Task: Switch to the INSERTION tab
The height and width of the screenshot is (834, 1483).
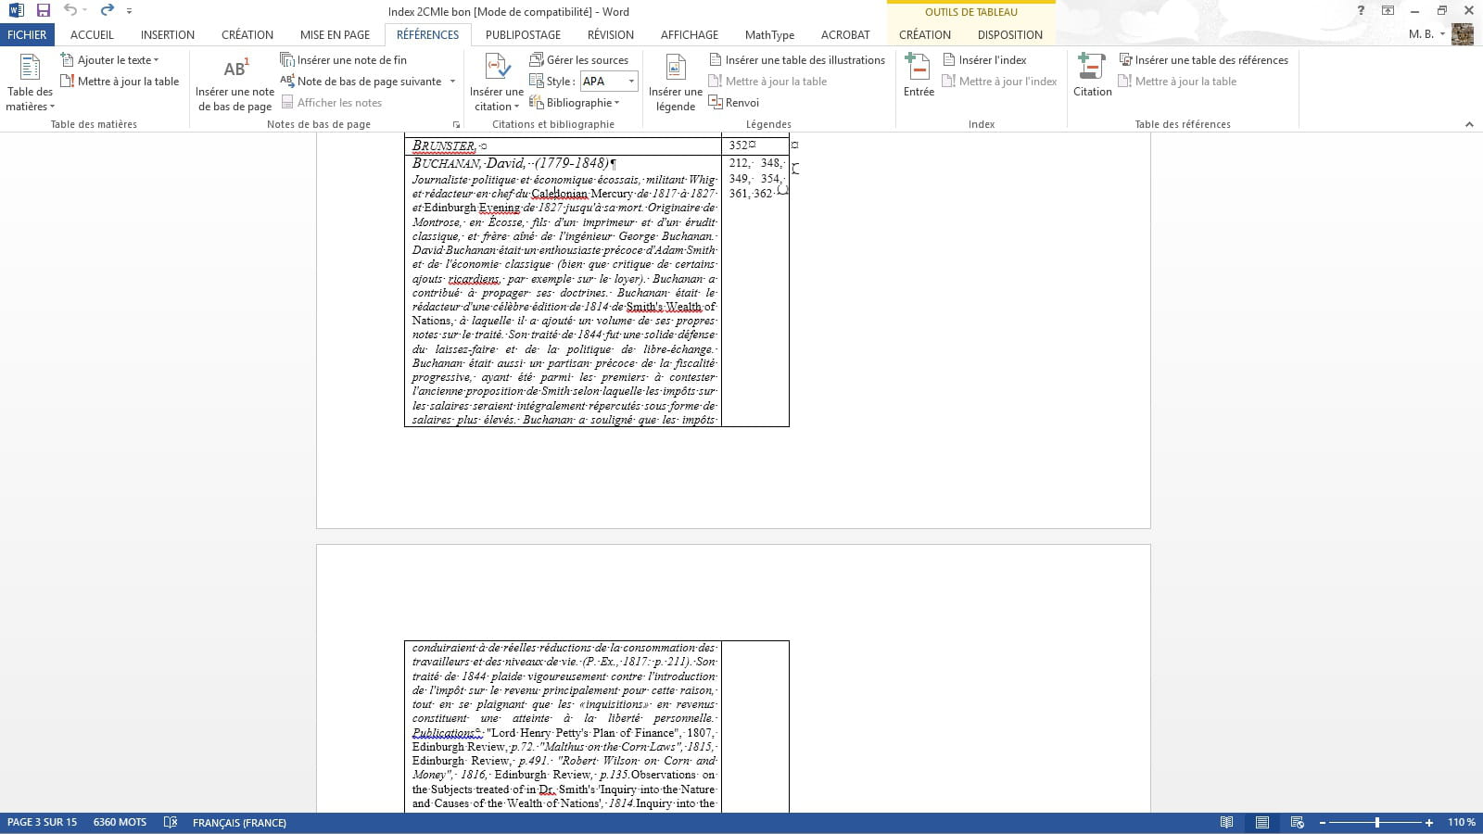Action: click(168, 34)
